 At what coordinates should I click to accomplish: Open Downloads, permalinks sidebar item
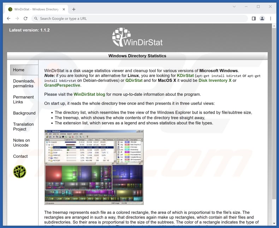click(24, 83)
